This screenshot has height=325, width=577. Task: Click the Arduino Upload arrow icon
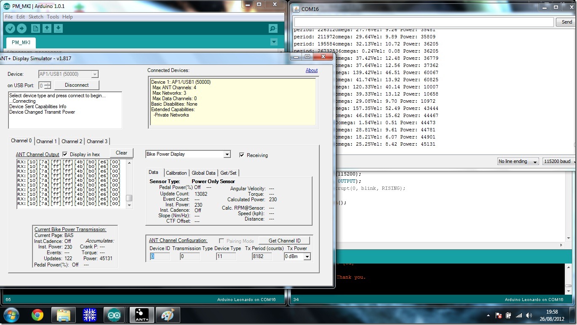pyautogui.click(x=21, y=28)
